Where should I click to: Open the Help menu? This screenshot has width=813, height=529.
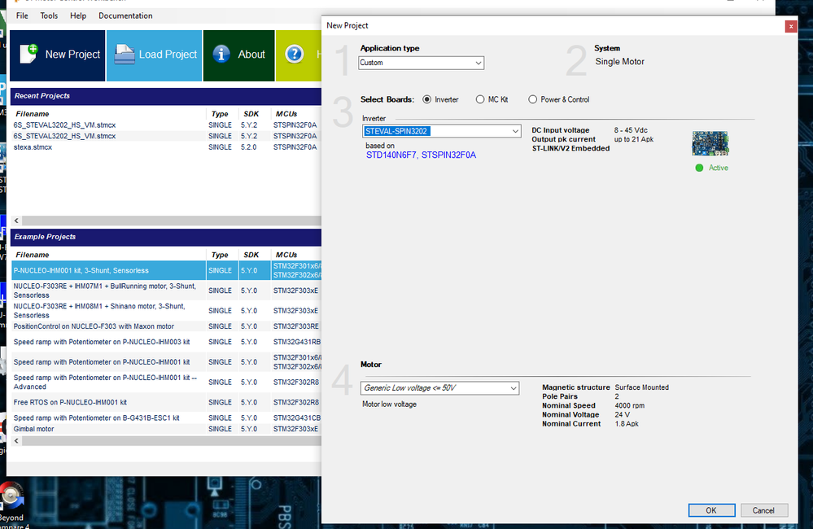[x=78, y=15]
